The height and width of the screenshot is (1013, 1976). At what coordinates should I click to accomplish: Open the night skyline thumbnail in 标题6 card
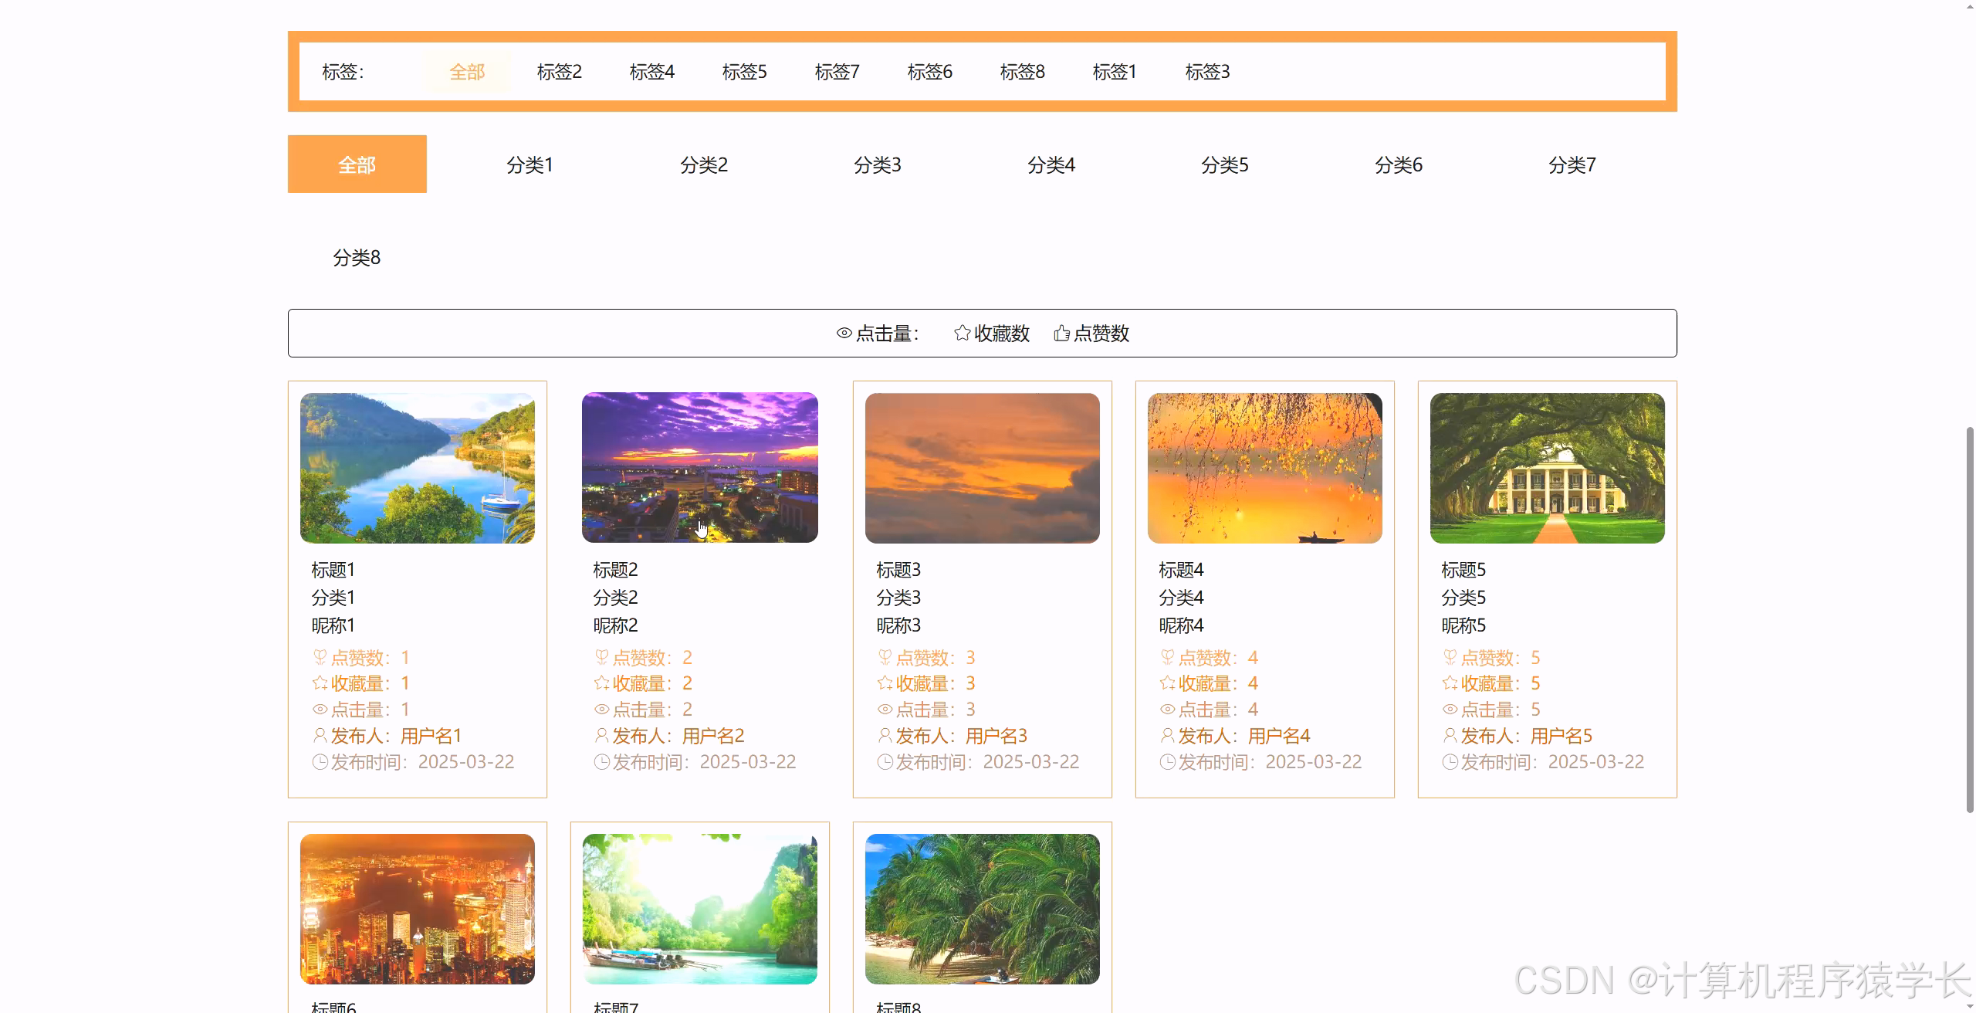click(x=418, y=909)
